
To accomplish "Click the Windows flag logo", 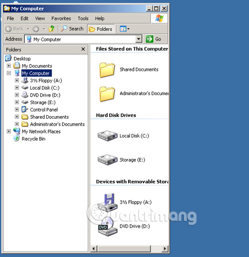I will [159, 18].
